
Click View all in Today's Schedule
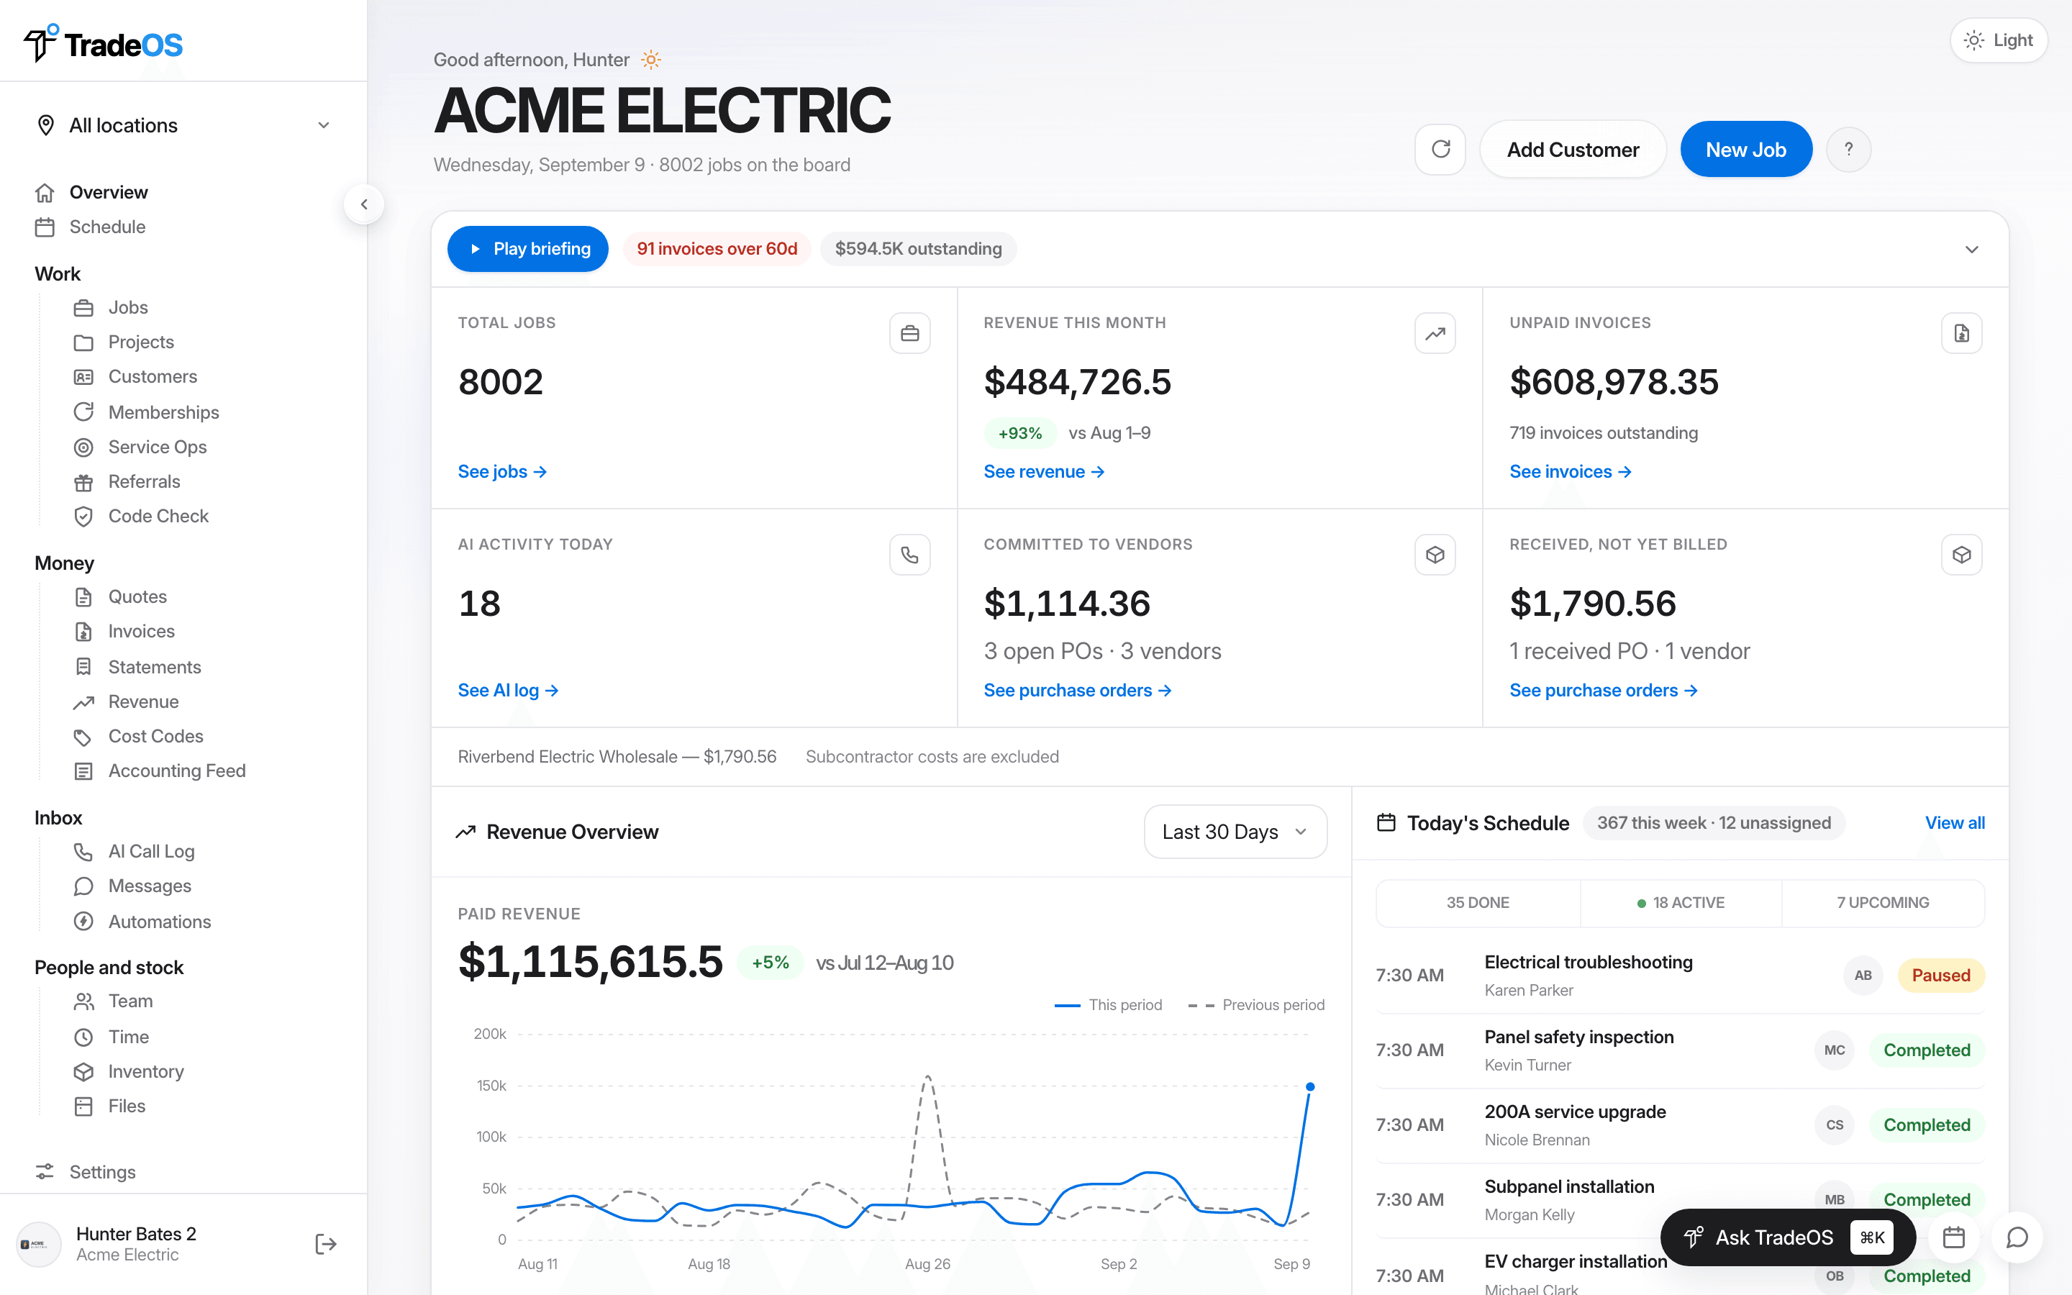coord(1955,823)
